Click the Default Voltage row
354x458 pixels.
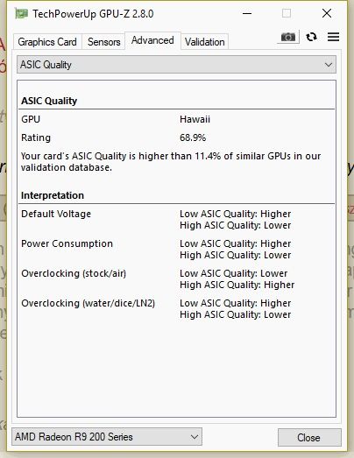coord(178,219)
